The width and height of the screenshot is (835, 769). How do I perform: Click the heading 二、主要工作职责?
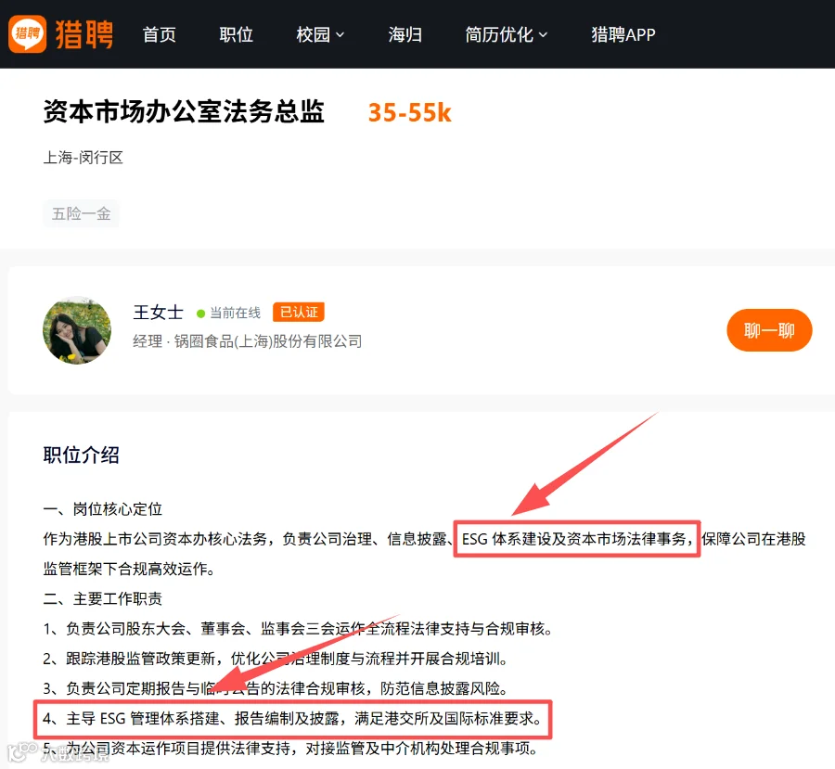click(102, 599)
